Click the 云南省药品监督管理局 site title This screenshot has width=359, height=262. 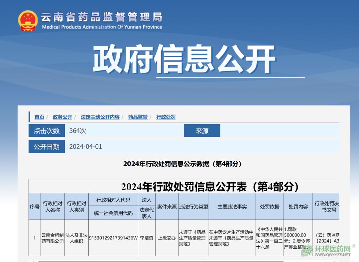click(102, 17)
